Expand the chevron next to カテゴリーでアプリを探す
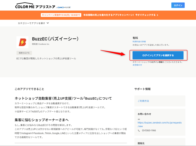 [48, 23]
